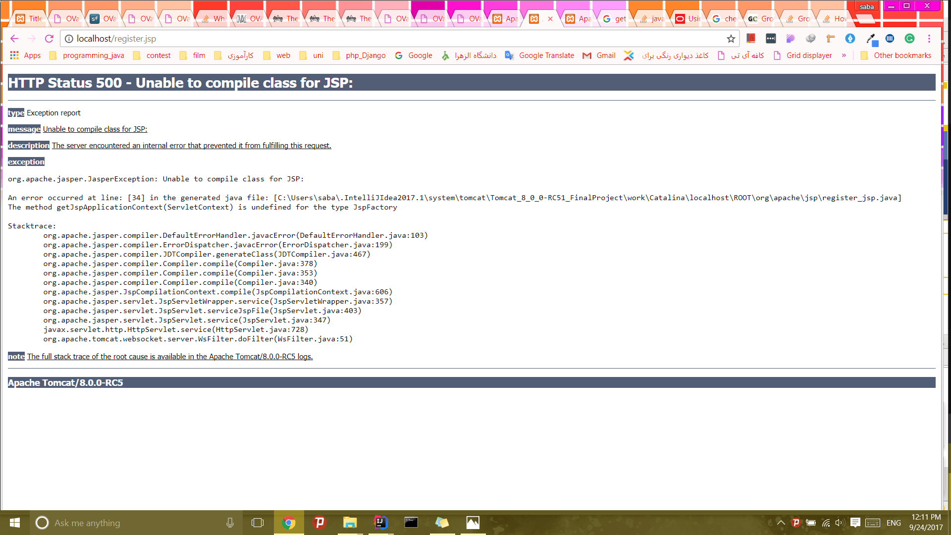Open the blue pen nib extension
951x535 pixels.
(x=850, y=39)
